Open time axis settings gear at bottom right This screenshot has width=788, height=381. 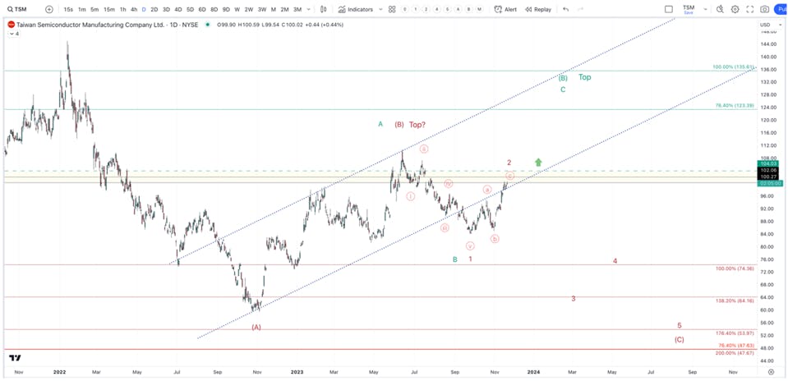click(x=771, y=372)
